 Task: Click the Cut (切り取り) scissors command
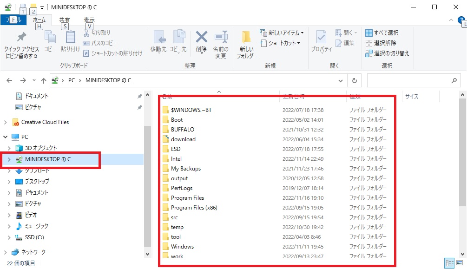tap(97, 33)
